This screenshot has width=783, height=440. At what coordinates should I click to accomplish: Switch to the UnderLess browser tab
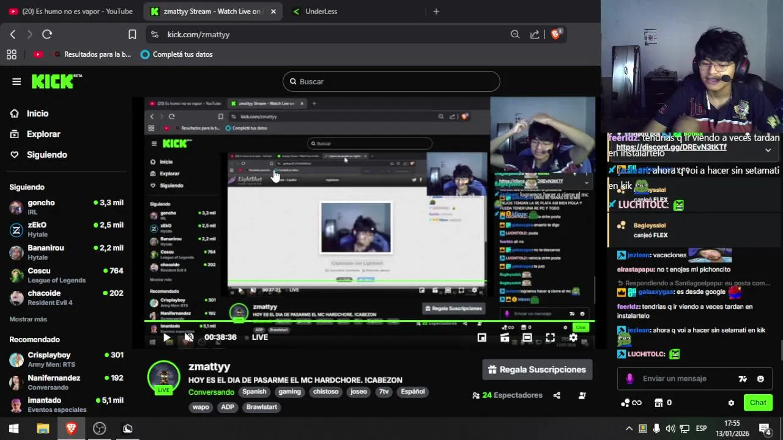pos(321,11)
